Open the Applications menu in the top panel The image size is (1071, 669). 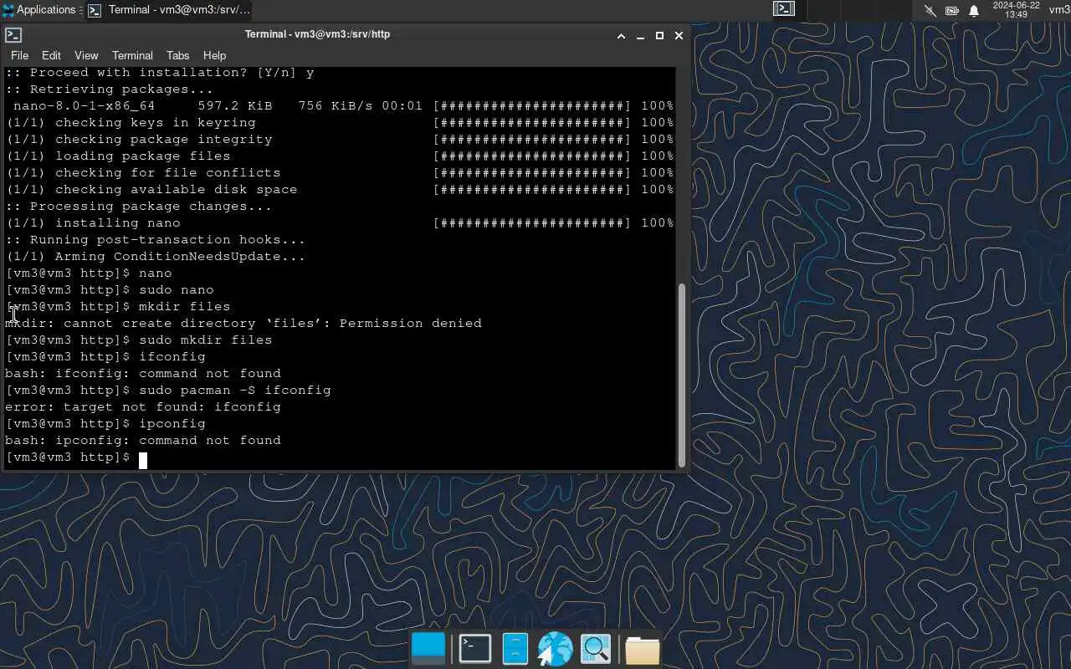click(x=42, y=10)
